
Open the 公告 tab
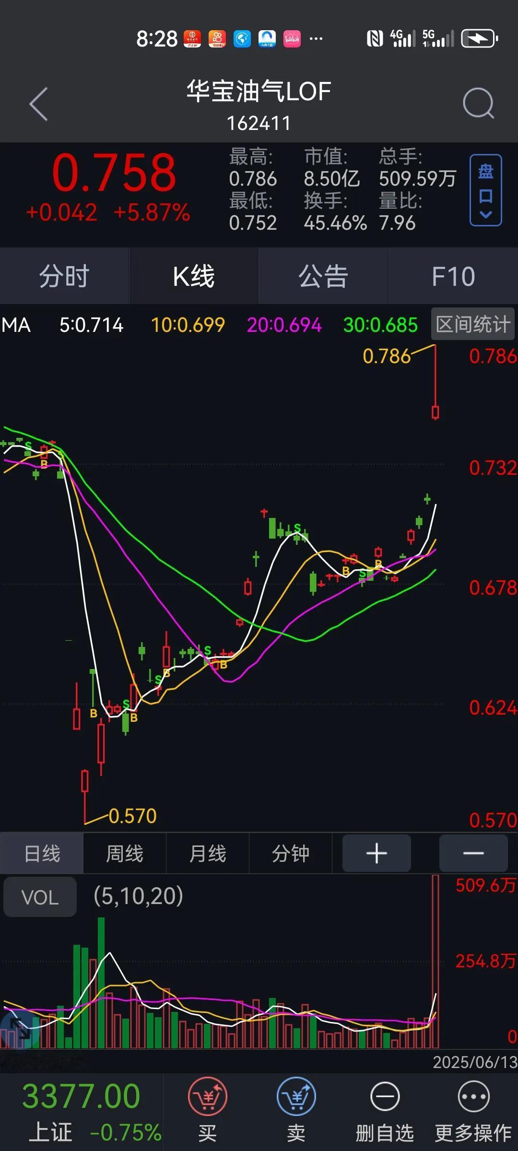[323, 276]
